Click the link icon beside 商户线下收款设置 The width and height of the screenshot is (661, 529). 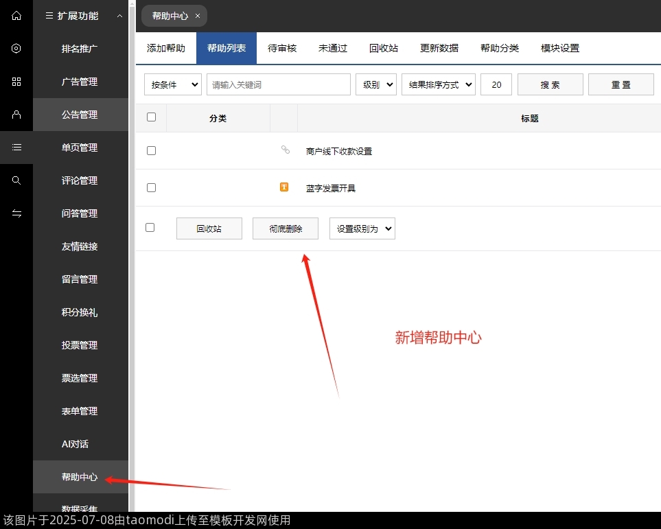(285, 150)
